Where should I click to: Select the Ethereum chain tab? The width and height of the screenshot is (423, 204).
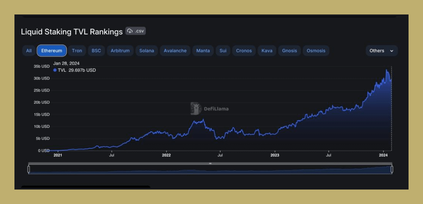coord(52,51)
